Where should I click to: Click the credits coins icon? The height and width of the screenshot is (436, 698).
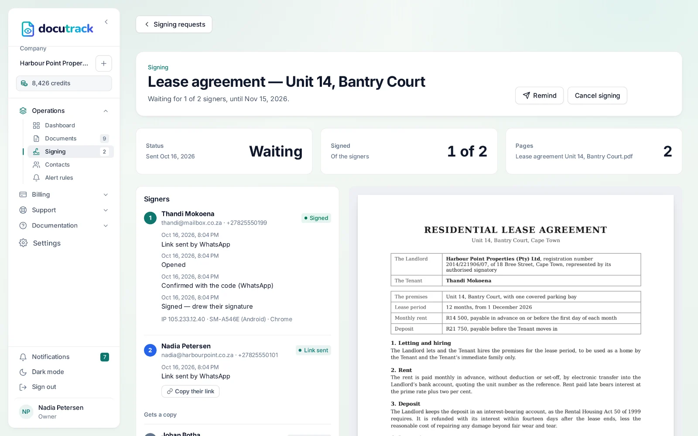pos(24,83)
